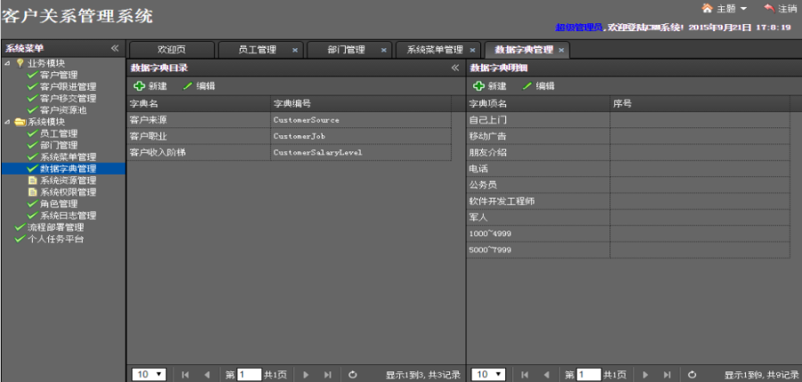Focus the page number field in 数据字典目录 pager
The image size is (802, 382).
tap(250, 375)
